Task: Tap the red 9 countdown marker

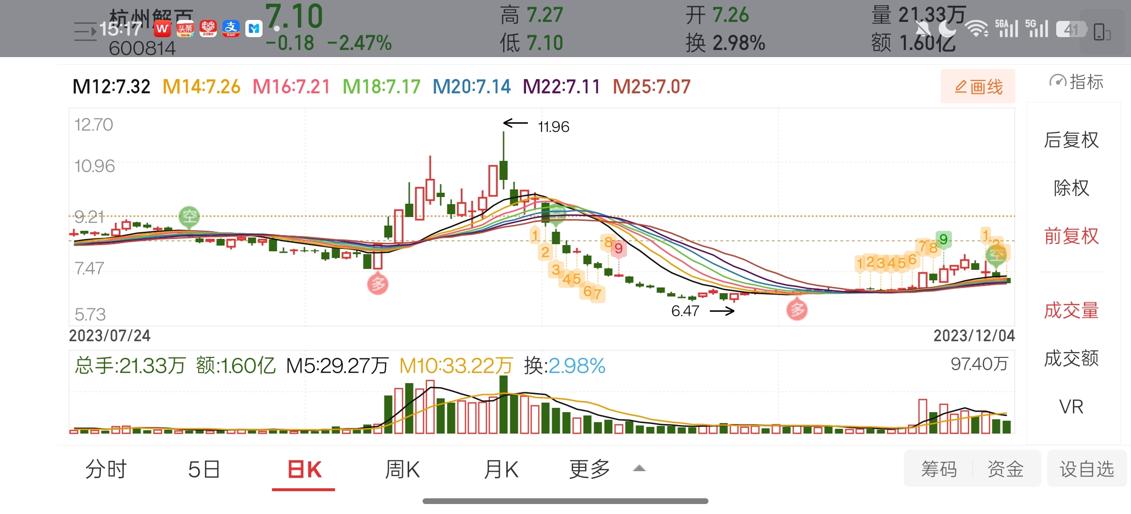Action: (x=618, y=248)
